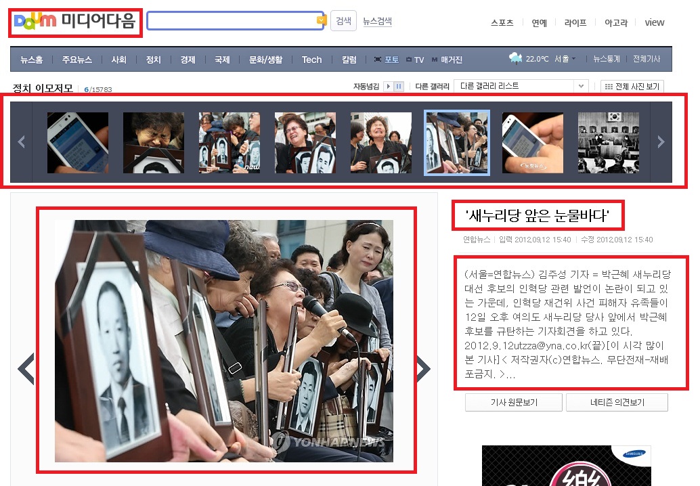The height and width of the screenshot is (486, 700).
Task: Click headline '새누리당 앞은 눈물바다'
Action: pos(537,216)
